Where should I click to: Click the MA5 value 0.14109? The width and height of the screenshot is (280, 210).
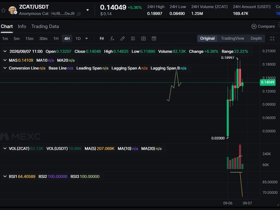(x=26, y=61)
